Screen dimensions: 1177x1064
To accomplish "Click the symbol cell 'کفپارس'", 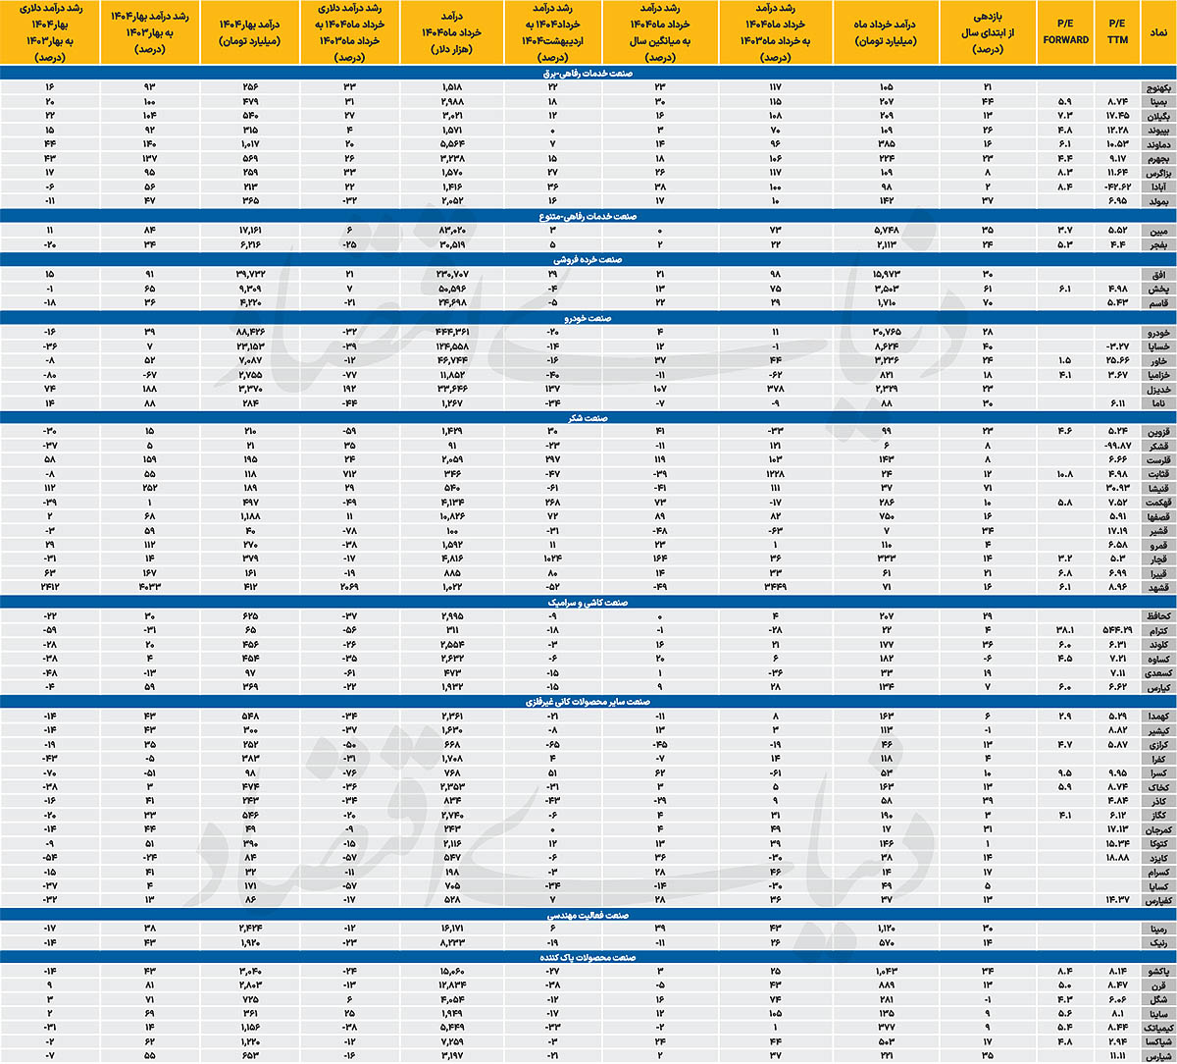I will point(1157,899).
